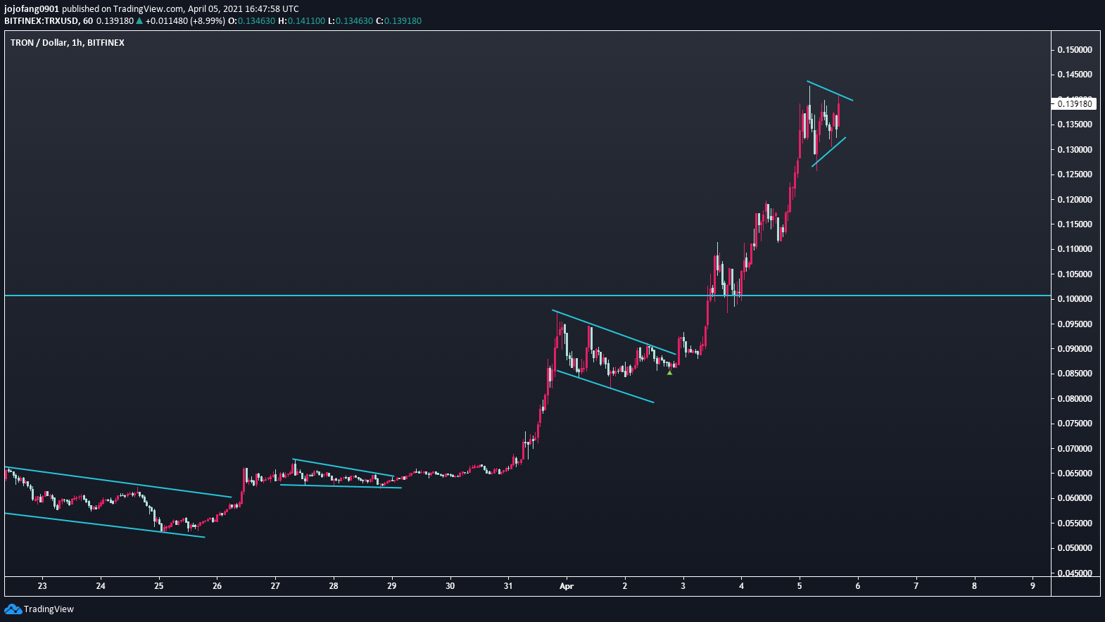This screenshot has width=1105, height=622.
Task: Click the date label 29 on time axis
Action: click(392, 586)
